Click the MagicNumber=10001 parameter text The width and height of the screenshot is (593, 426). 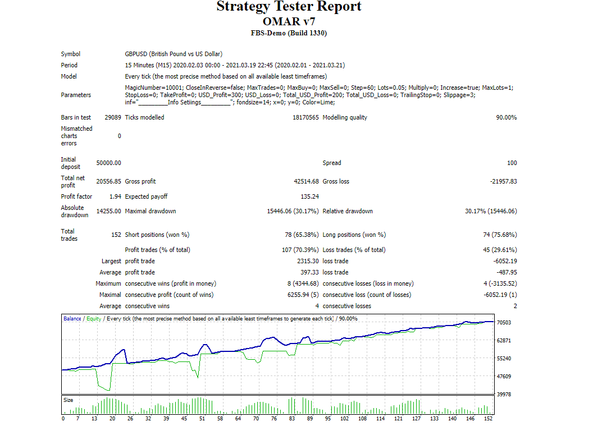pyautogui.click(x=153, y=88)
